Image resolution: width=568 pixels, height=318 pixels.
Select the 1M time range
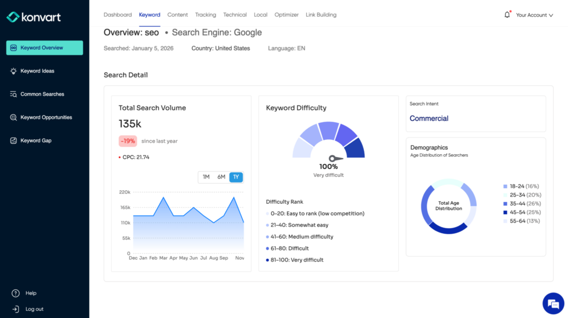click(206, 177)
